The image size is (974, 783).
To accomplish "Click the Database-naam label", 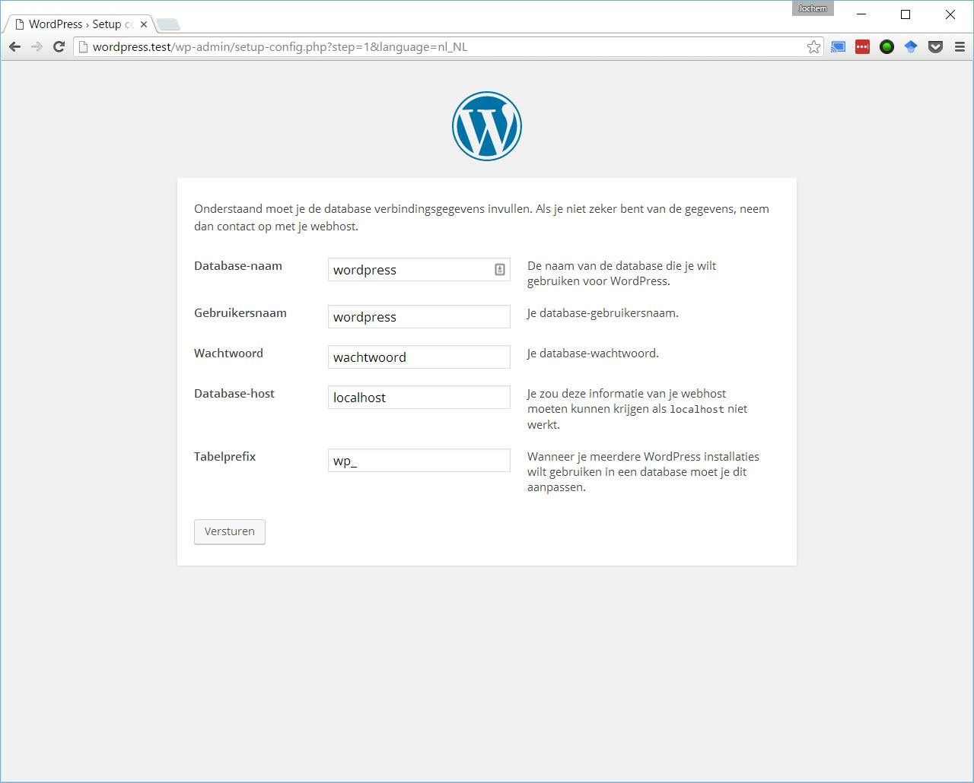I will [238, 266].
